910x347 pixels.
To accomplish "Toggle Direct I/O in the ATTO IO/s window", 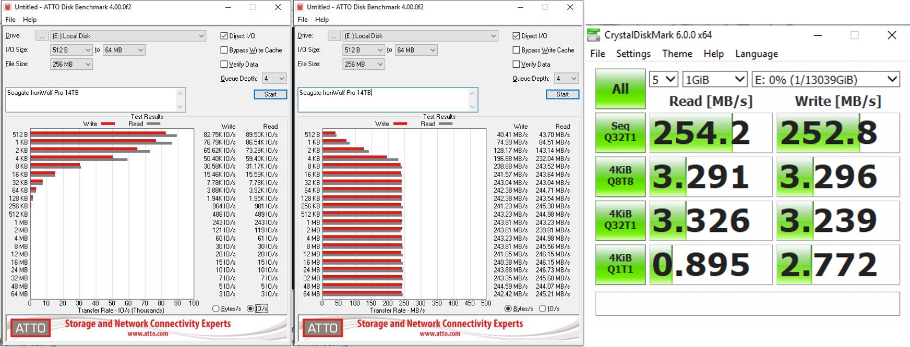I will point(224,36).
